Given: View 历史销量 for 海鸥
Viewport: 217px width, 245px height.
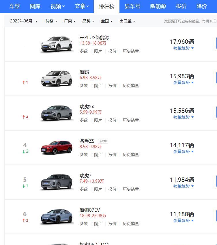Looking at the screenshot, I should 131,86.
